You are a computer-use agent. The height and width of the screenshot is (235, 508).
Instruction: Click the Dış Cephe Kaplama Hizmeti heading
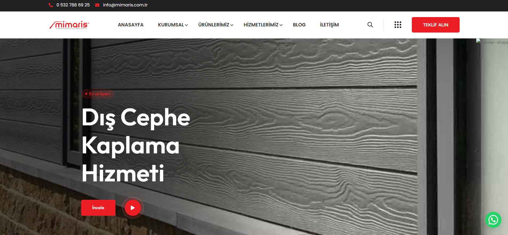point(136,145)
